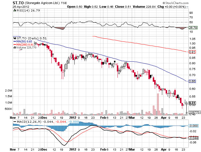Viewport: 201px width, 152px height.
Task: Click the black MACD legend line marker
Action: click(x=15, y=122)
